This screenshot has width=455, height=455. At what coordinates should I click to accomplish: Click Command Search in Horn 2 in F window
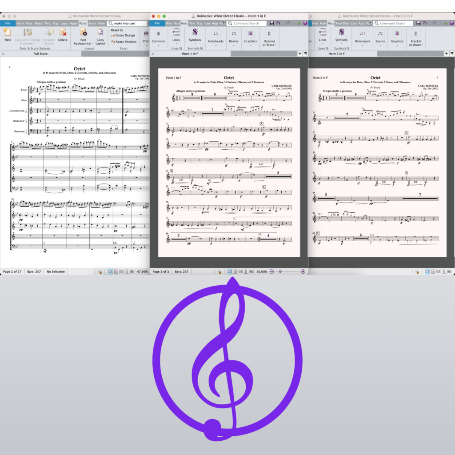click(x=393, y=23)
